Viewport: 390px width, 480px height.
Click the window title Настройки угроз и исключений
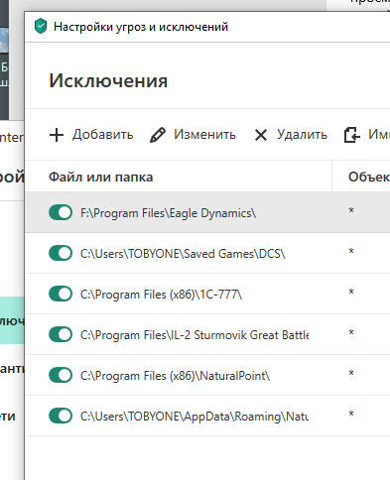coord(141,27)
